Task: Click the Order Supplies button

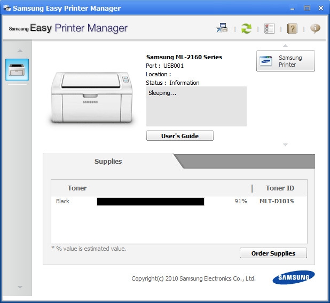Action: point(273,253)
